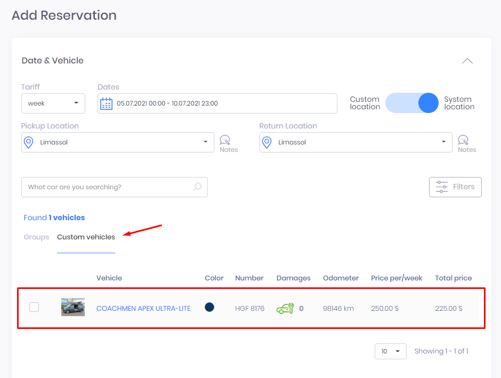Screen dimensions: 501x378
Task: Open the COACHMEN APEX ULTRA-LITE link
Action: tap(143, 308)
